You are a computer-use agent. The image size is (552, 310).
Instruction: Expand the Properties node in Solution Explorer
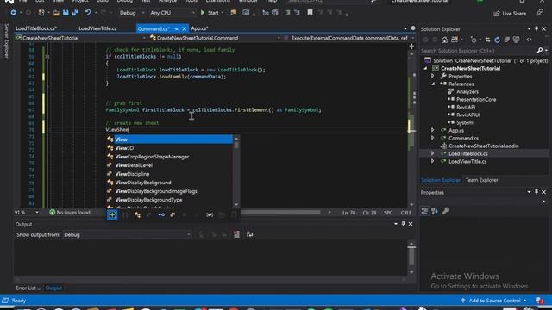pos(433,77)
